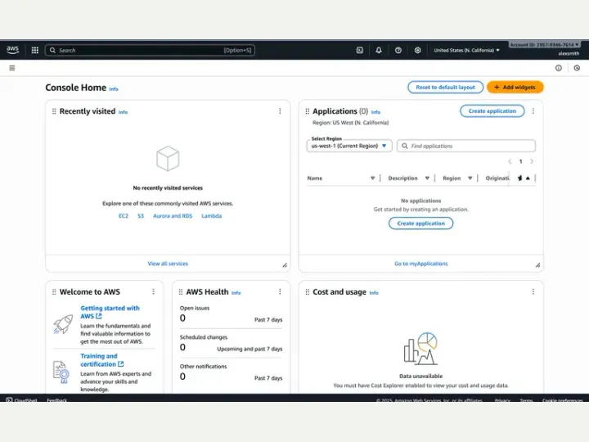Open Training and certification link

(x=101, y=359)
